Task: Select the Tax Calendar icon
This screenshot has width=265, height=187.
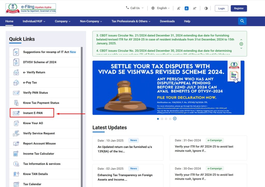Action: pos(16,184)
